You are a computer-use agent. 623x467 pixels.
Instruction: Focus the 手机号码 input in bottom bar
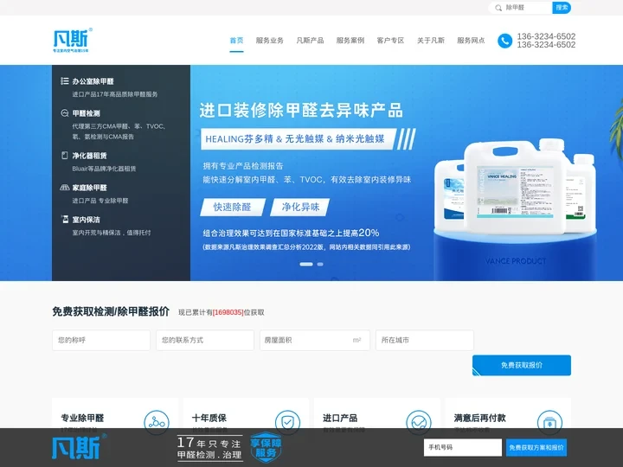(x=462, y=448)
